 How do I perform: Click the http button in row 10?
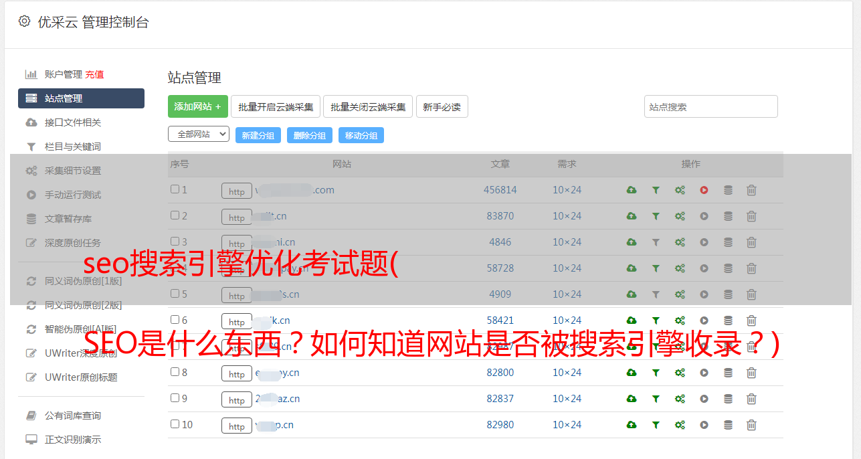237,426
